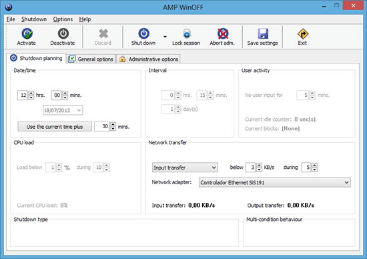Click the Interval hrs field
The width and height of the screenshot is (367, 259).
169,95
